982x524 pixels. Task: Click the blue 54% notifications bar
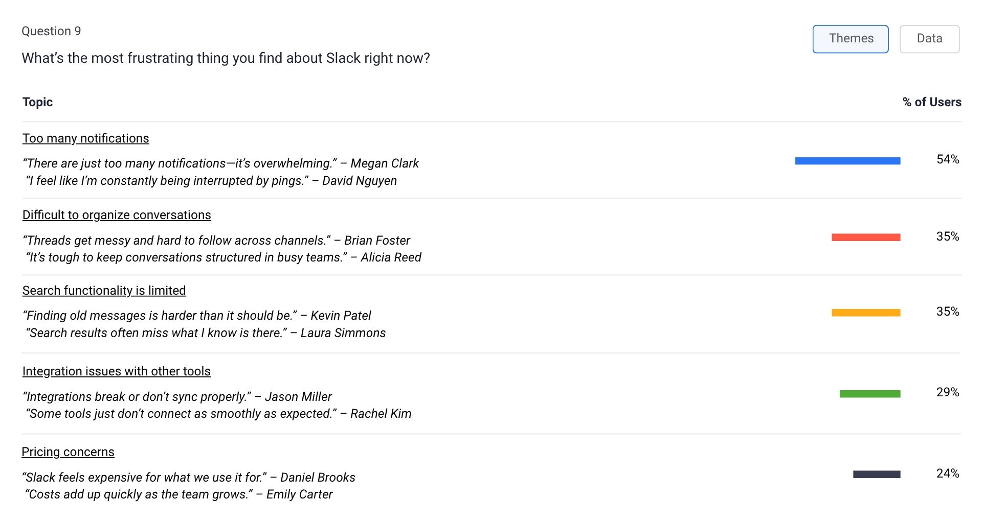847,161
